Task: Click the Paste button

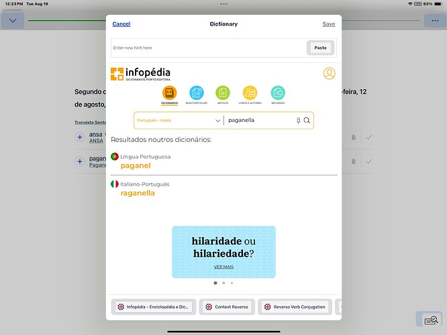Action: coord(320,48)
